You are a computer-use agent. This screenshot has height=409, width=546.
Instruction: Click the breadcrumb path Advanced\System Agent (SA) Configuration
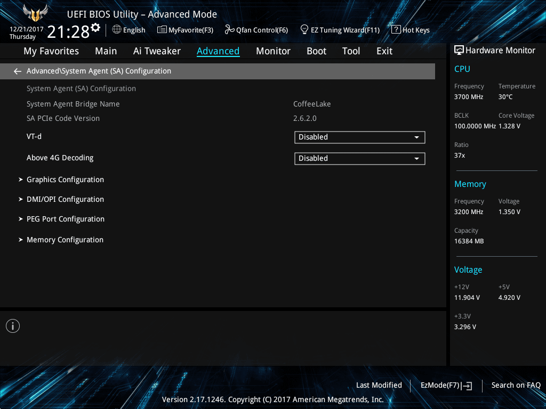tap(99, 71)
